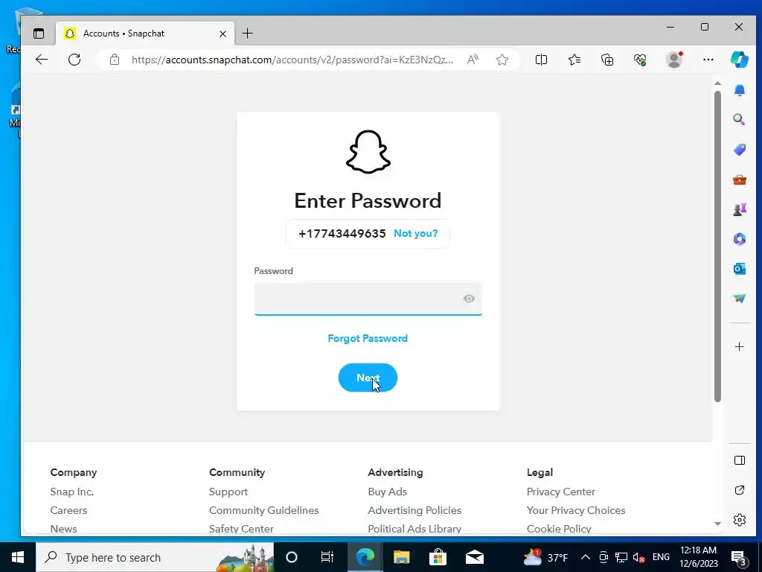Viewport: 762px width, 572px height.
Task: Open the Privacy Center footer link
Action: [x=561, y=492]
